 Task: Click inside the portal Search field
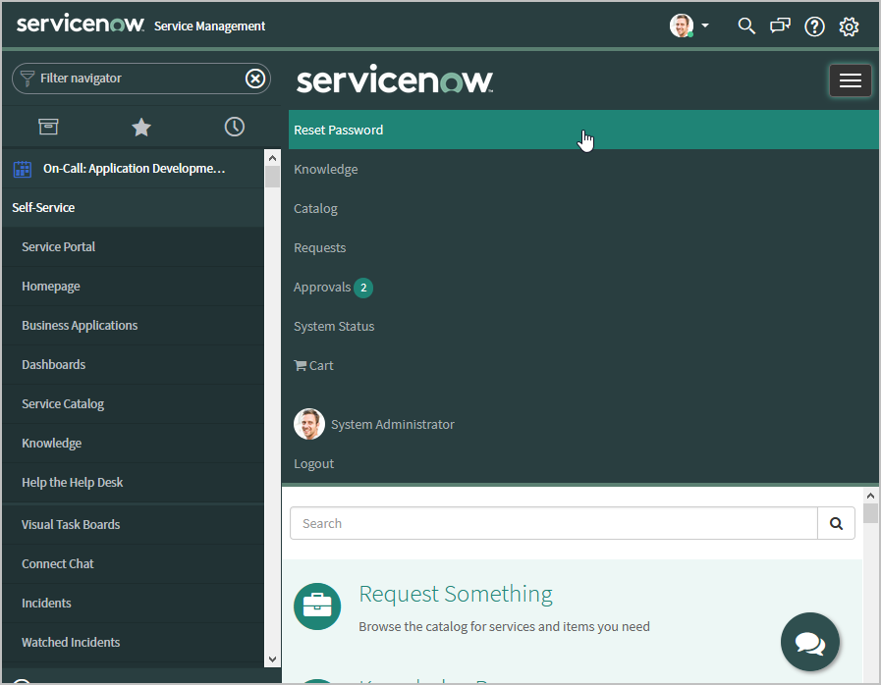click(553, 524)
